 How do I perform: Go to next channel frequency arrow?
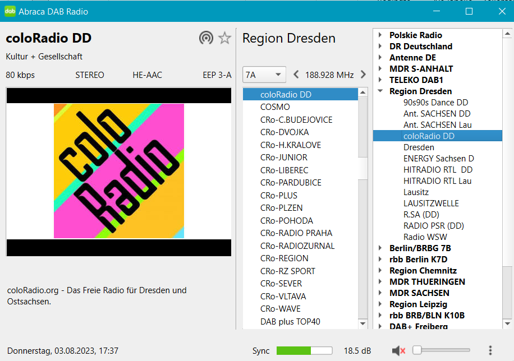[363, 75]
